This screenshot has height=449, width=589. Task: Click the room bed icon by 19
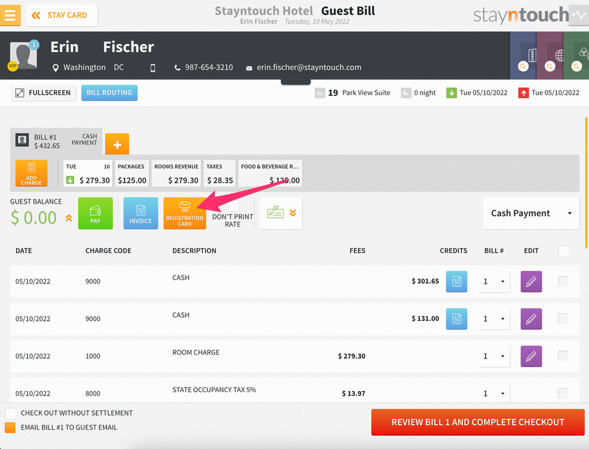coord(319,93)
